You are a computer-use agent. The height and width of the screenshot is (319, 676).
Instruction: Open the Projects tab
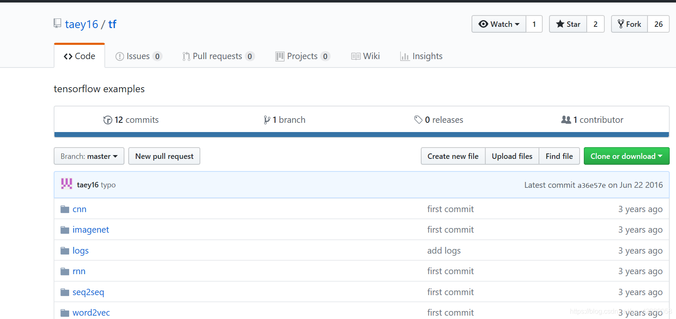[x=303, y=56]
